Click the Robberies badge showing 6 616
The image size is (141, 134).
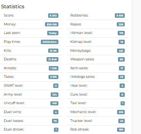tap(120, 16)
